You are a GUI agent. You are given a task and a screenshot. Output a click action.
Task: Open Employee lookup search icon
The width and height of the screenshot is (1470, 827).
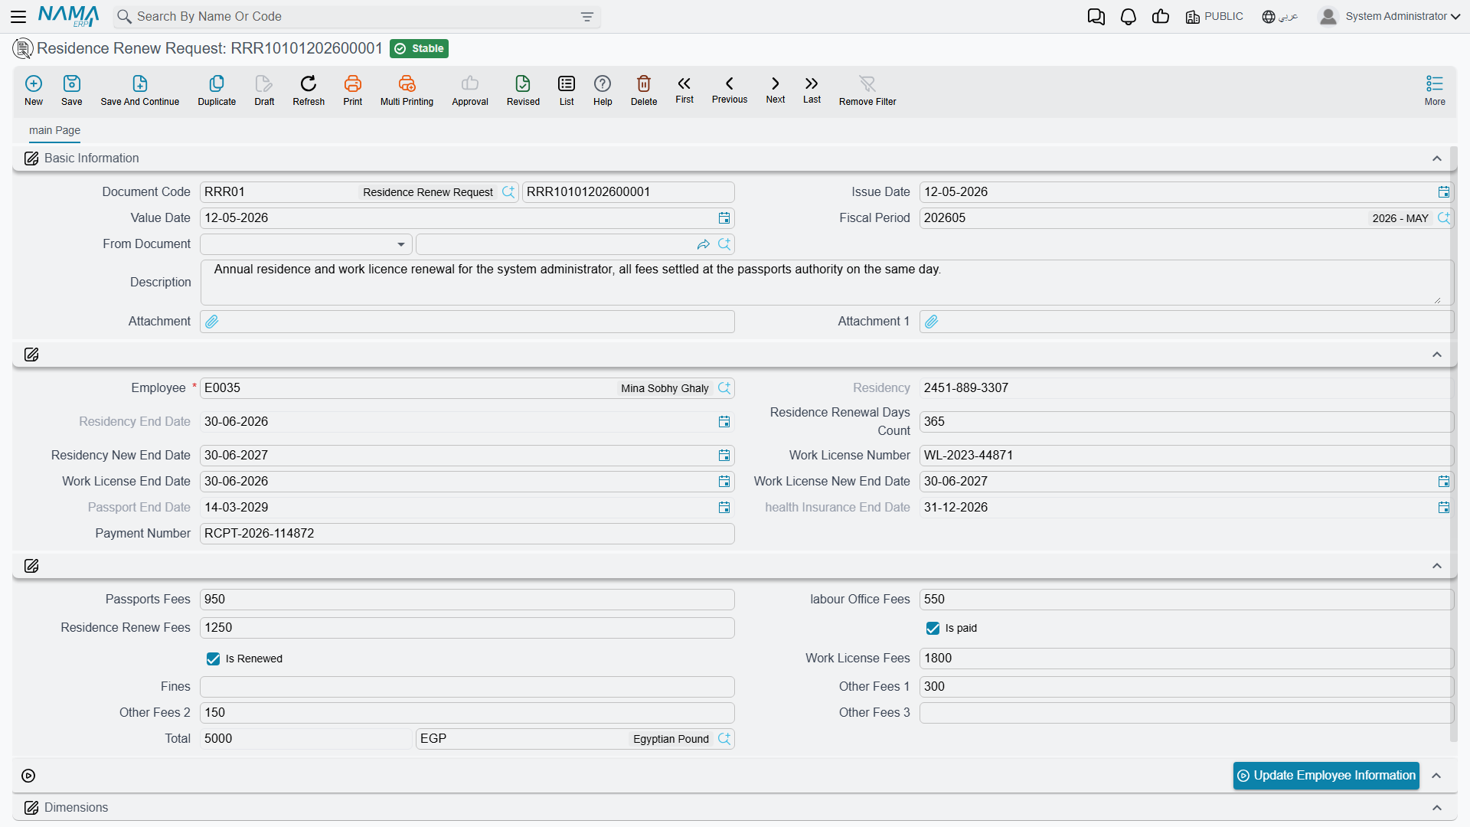[724, 388]
